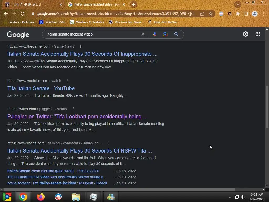Image resolution: width=269 pixels, height=202 pixels.
Task: Open network icon in system tray
Action: [237, 197]
